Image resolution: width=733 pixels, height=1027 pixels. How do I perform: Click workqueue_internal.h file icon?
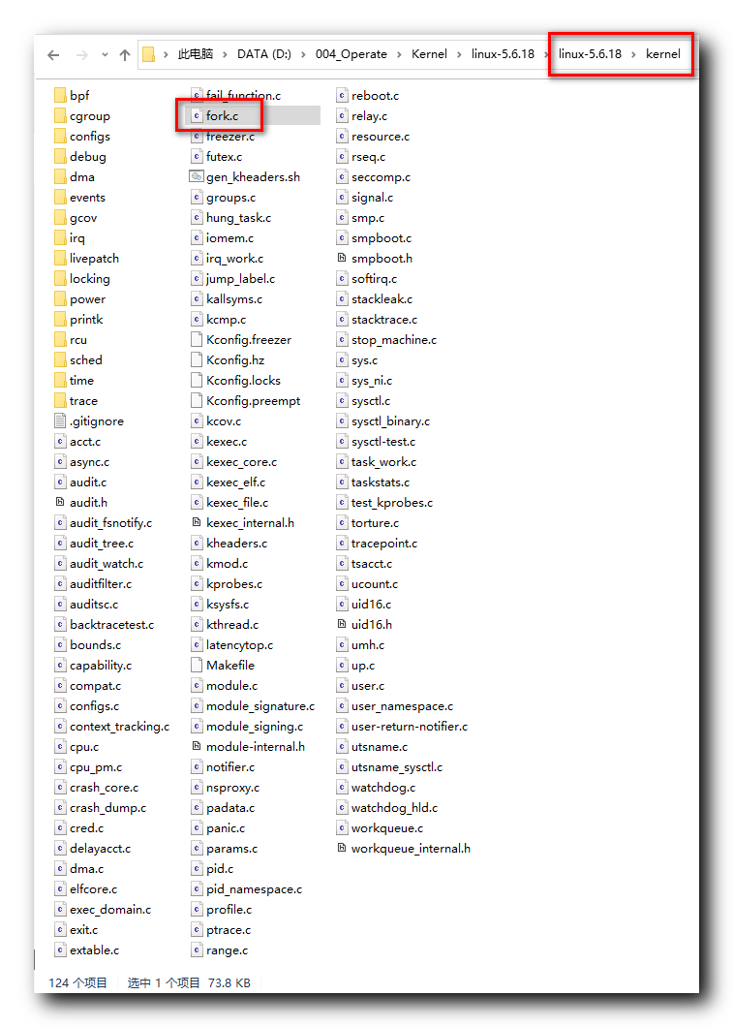(342, 848)
